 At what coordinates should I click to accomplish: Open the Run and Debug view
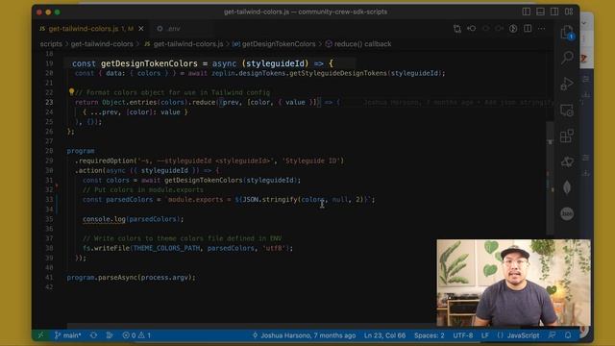coord(567,84)
